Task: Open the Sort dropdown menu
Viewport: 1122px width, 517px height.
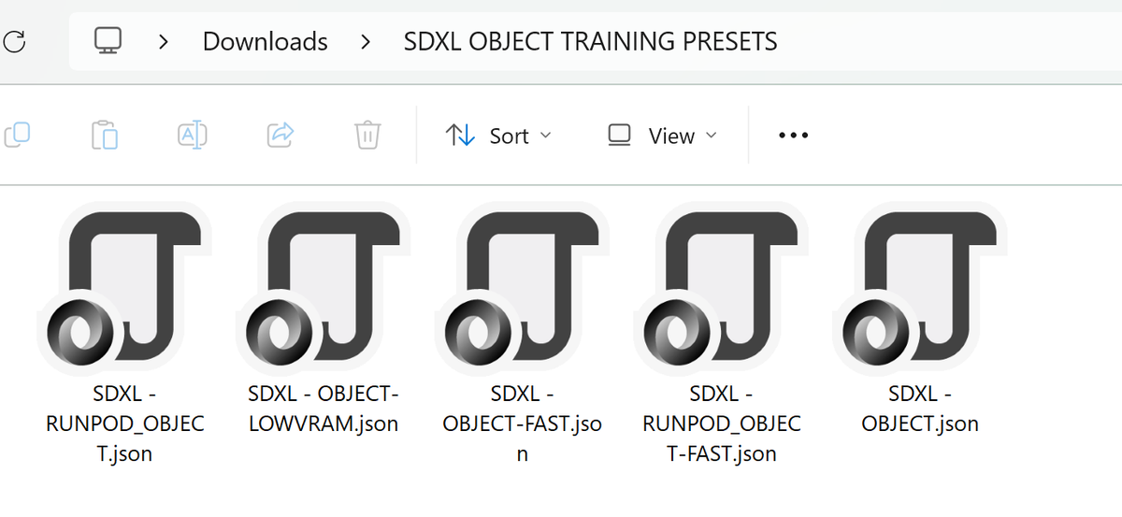Action: click(x=498, y=136)
